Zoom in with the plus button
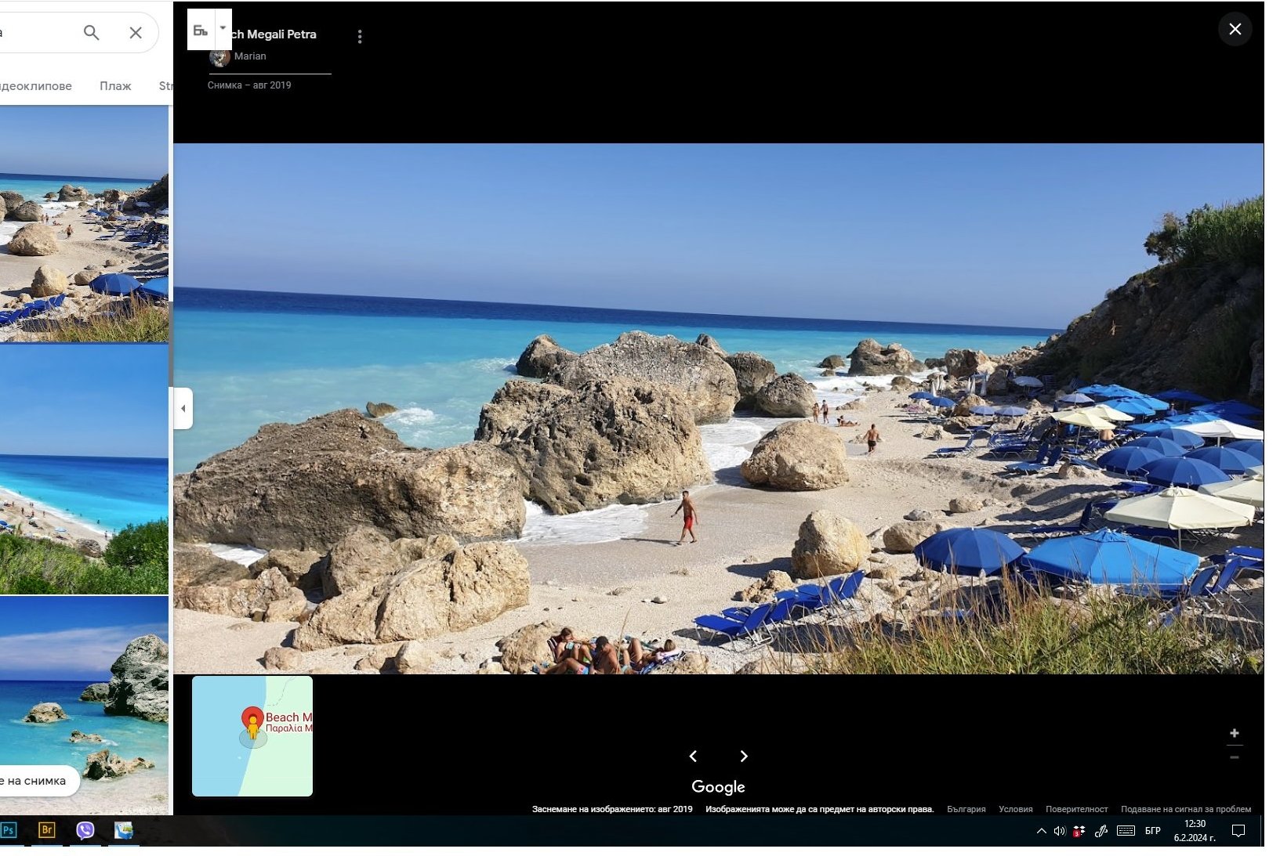The width and height of the screenshot is (1280, 856). 1234,733
